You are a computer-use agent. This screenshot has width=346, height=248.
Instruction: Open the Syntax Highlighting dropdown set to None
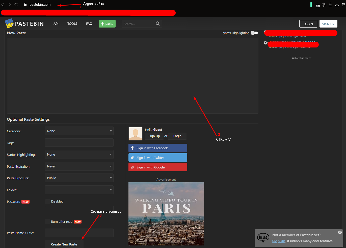click(x=79, y=155)
